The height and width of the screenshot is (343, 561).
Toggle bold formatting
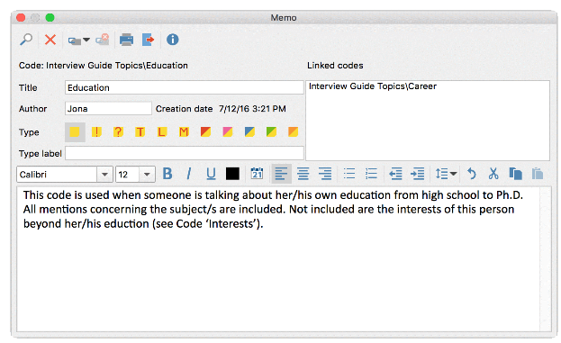coord(167,174)
